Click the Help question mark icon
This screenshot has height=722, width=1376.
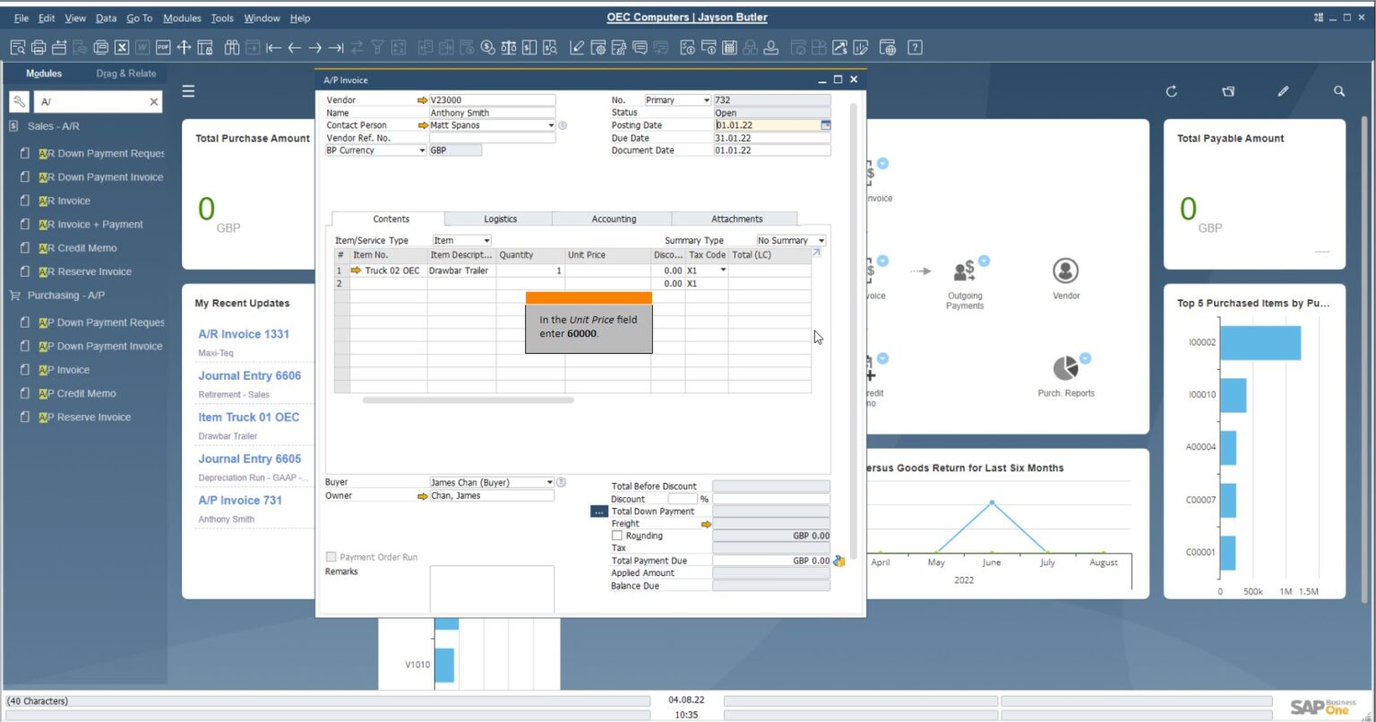[x=914, y=47]
